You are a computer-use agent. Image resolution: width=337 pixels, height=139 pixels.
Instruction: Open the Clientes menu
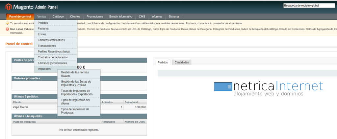coord(75,16)
